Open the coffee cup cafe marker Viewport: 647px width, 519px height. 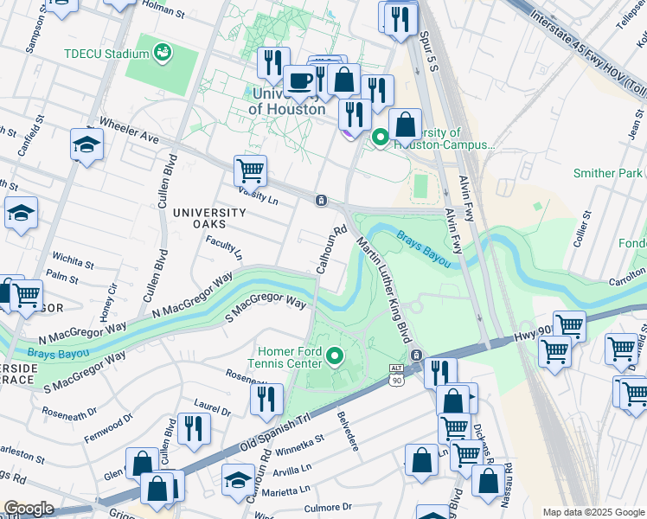(x=300, y=80)
